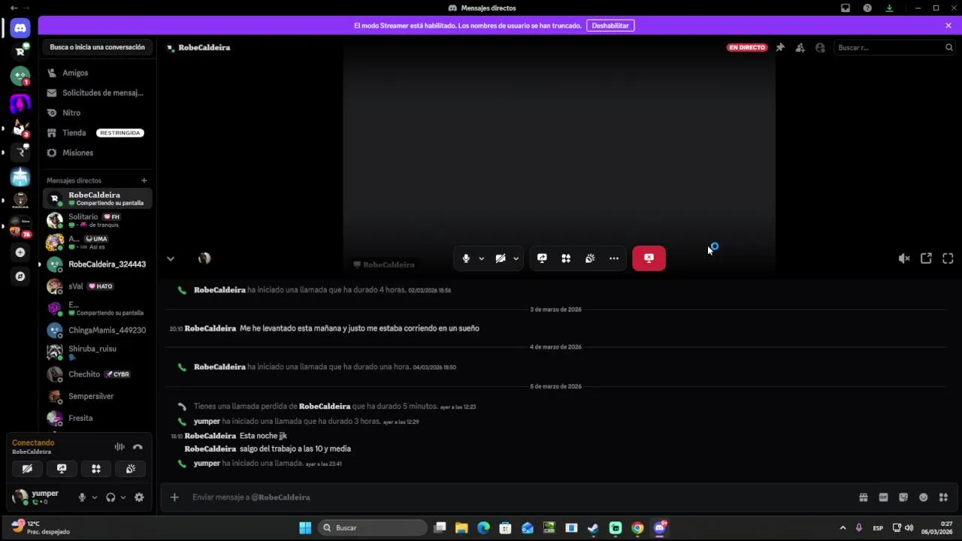Open user settings gear

(x=139, y=497)
